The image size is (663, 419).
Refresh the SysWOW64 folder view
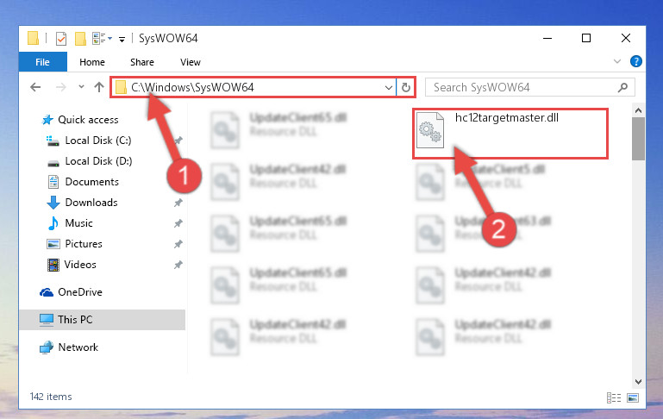(406, 88)
